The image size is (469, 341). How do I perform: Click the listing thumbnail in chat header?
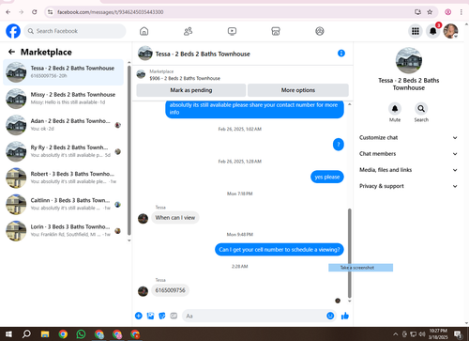[x=145, y=54]
